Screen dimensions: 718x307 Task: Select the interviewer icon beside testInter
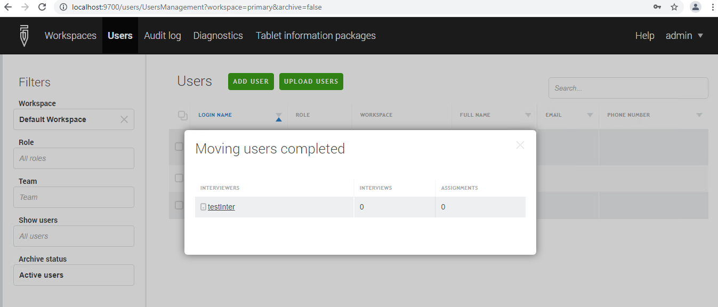pos(203,207)
